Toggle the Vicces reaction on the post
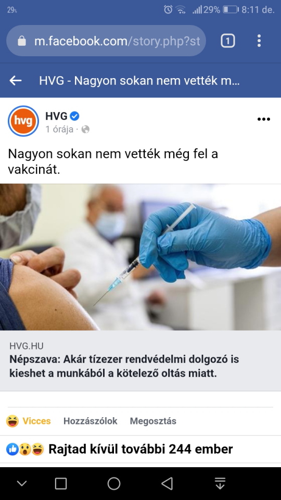This screenshot has width=281, height=500. tap(28, 421)
